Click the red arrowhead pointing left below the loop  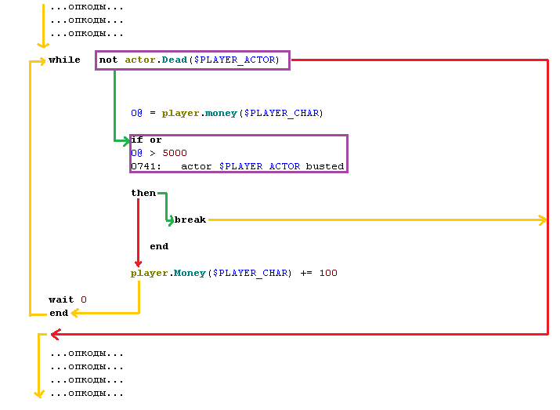[x=55, y=334]
